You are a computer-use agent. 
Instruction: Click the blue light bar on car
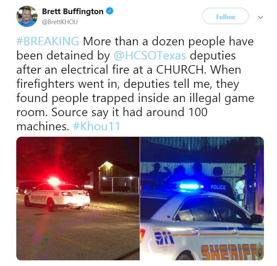click(x=190, y=186)
